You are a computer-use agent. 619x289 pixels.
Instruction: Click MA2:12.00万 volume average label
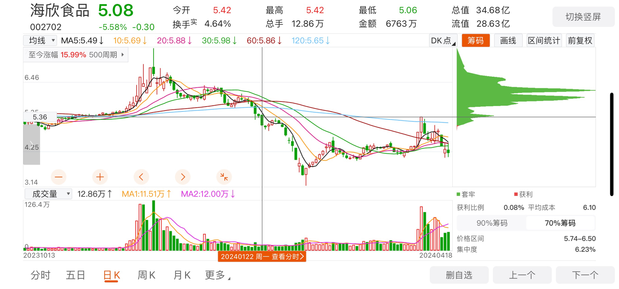208,194
